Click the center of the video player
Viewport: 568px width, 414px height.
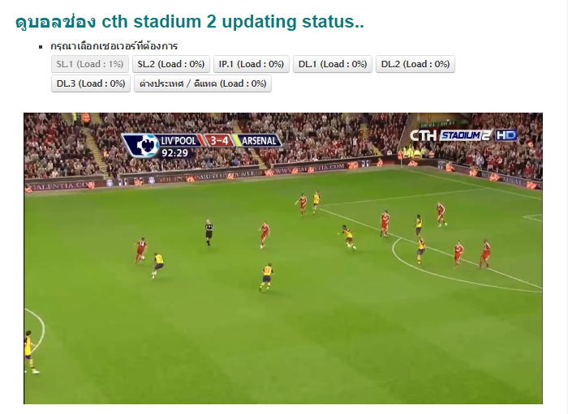click(283, 258)
